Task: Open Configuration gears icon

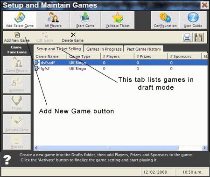Action: pyautogui.click(x=165, y=20)
